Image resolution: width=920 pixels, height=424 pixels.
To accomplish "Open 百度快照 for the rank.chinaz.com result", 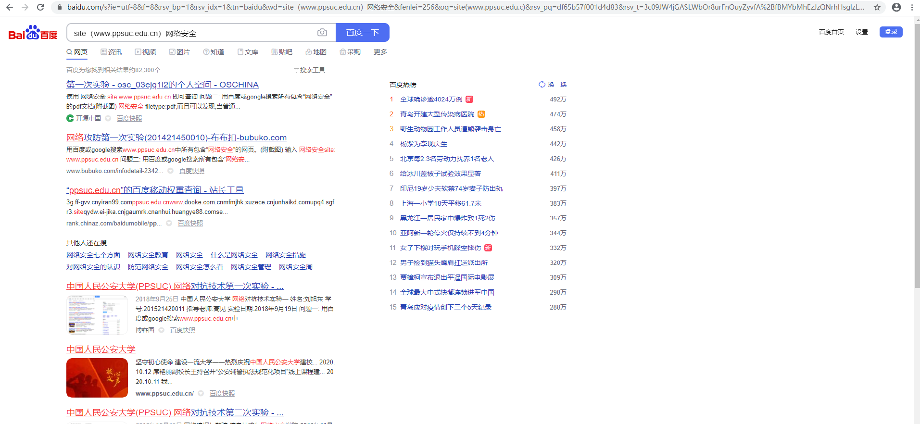I will pos(190,223).
